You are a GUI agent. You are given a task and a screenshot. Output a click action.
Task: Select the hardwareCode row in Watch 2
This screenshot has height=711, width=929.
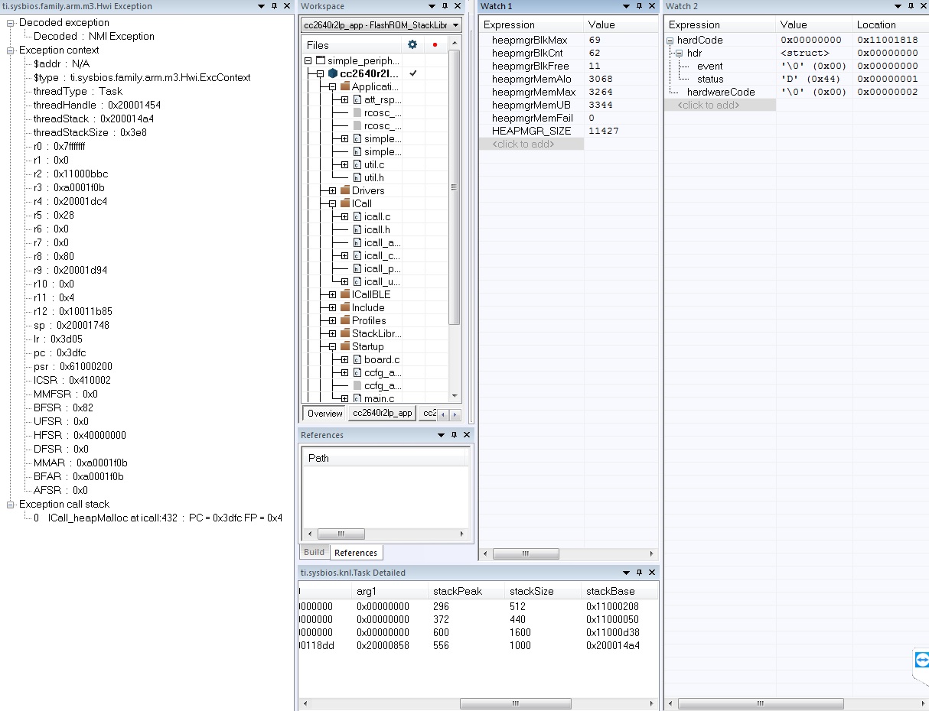[721, 92]
